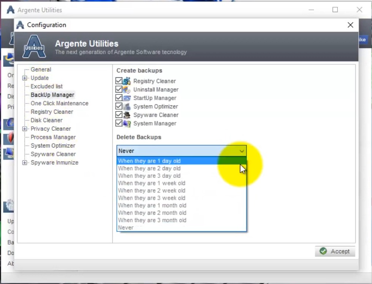The width and height of the screenshot is (372, 284).
Task: Click the green check icon on Accept
Action: pyautogui.click(x=323, y=251)
